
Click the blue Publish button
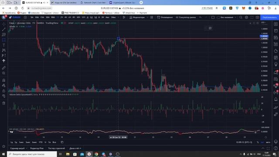pos(269,17)
